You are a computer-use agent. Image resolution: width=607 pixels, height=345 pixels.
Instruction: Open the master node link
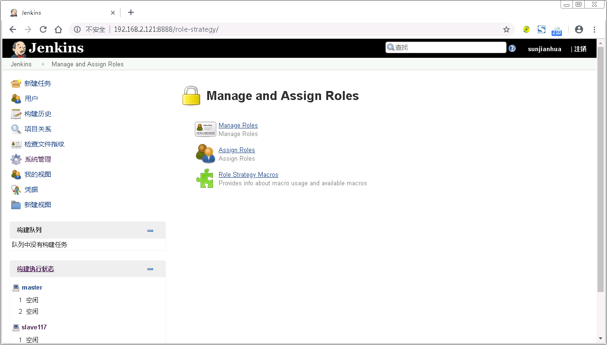pos(32,288)
